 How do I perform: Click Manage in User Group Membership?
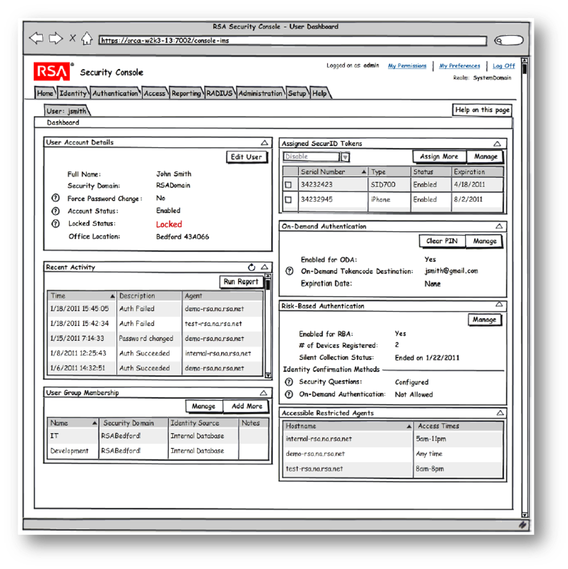pyautogui.click(x=203, y=406)
